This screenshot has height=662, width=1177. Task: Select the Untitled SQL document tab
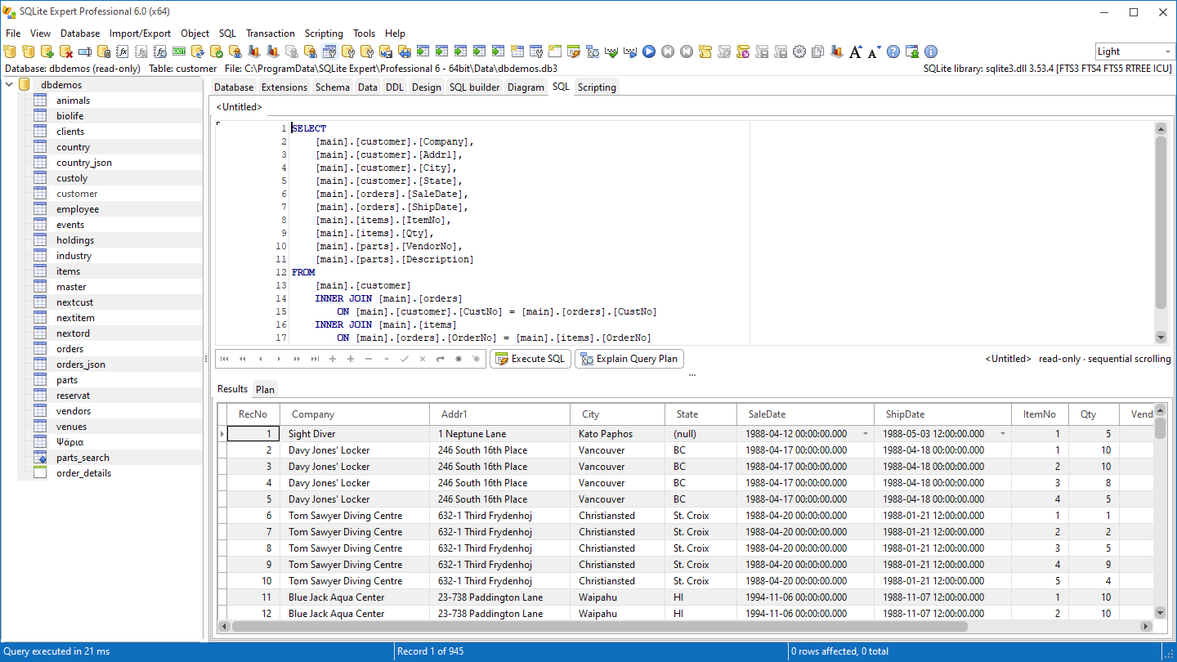click(239, 107)
